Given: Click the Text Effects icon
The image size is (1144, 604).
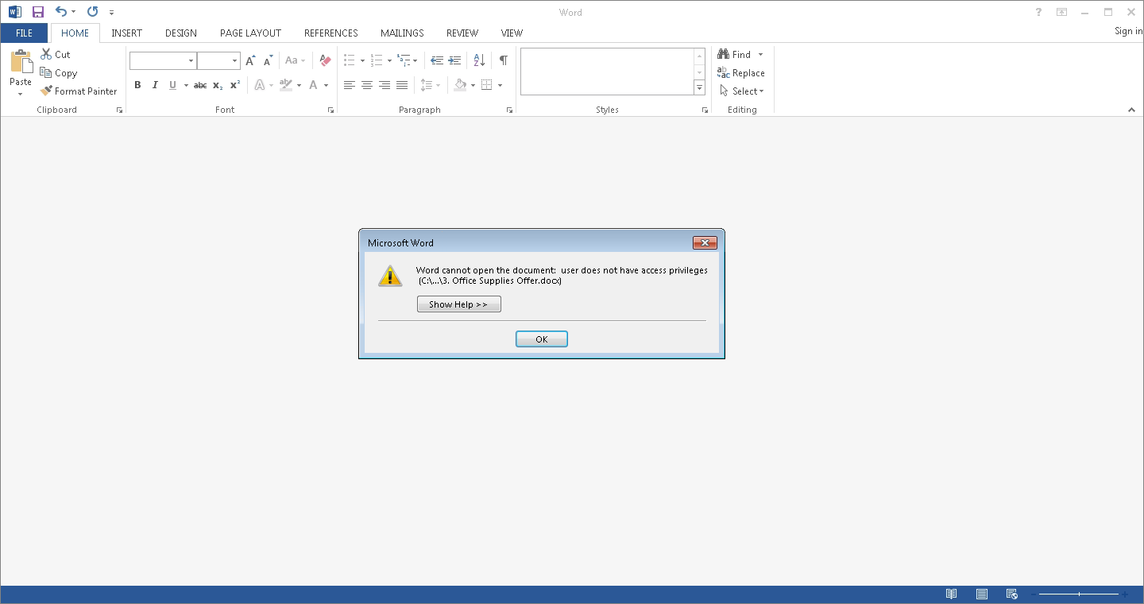Looking at the screenshot, I should click(259, 85).
